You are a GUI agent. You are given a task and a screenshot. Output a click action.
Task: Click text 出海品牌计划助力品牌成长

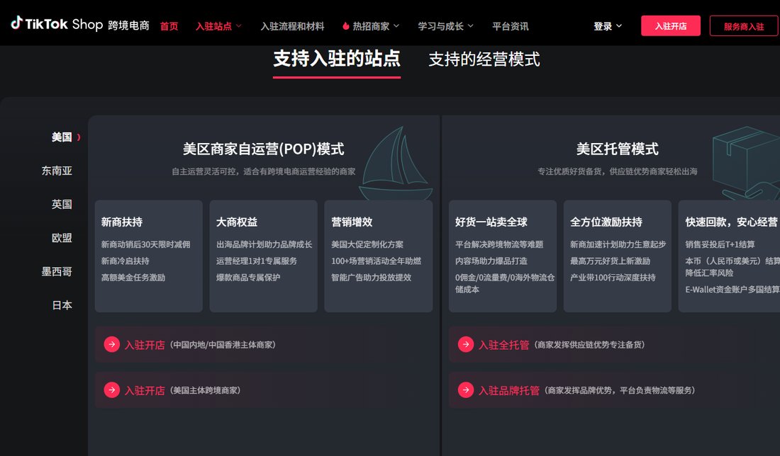tap(264, 244)
